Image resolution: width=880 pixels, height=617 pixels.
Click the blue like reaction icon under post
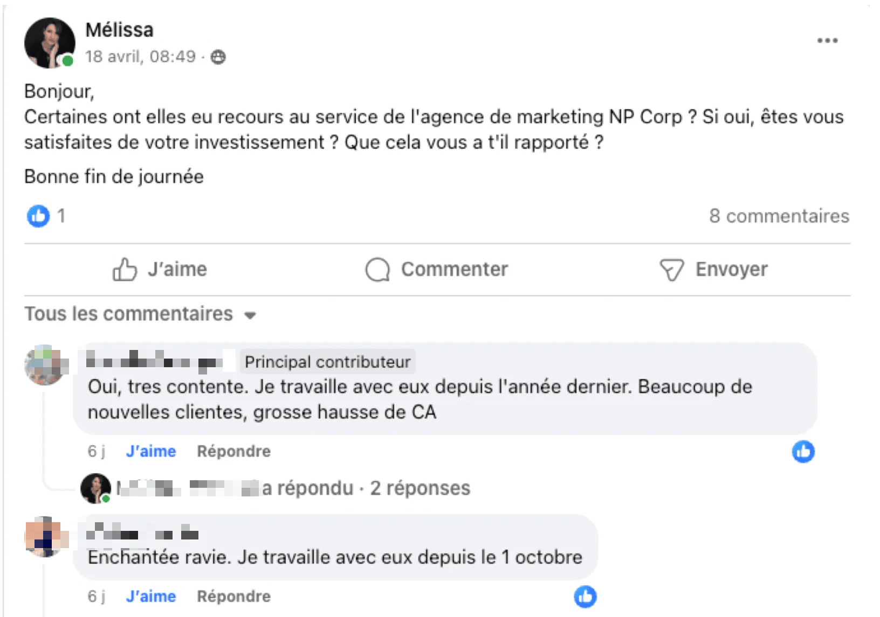coord(38,216)
